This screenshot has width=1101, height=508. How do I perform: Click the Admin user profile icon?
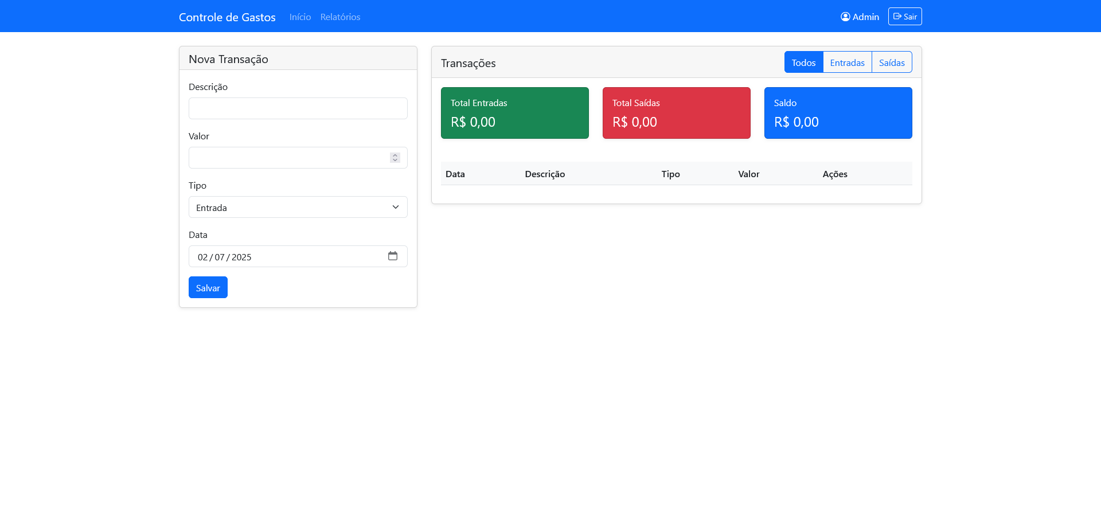[x=845, y=17]
